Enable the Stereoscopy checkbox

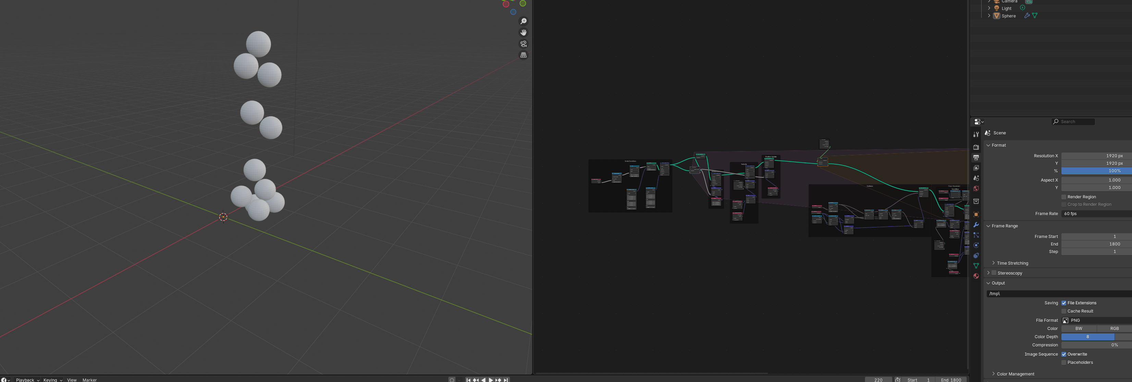pos(994,273)
